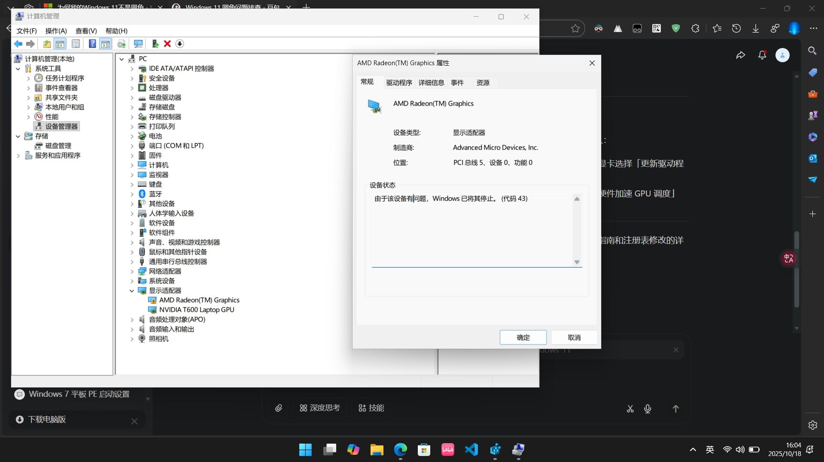
Task: Expand the 处理器 device category
Action: (132, 88)
